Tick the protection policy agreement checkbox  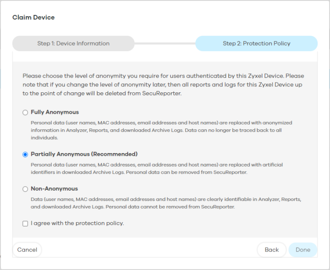click(x=25, y=224)
